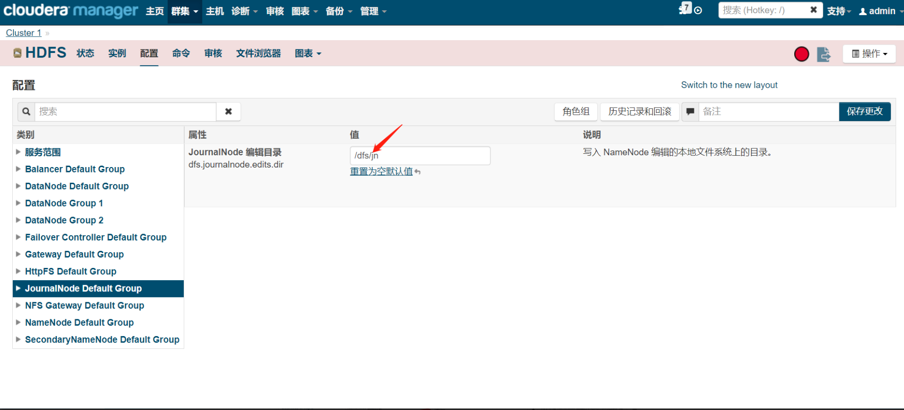Open the admin user menu
Screen dimensions: 904x410
click(880, 11)
